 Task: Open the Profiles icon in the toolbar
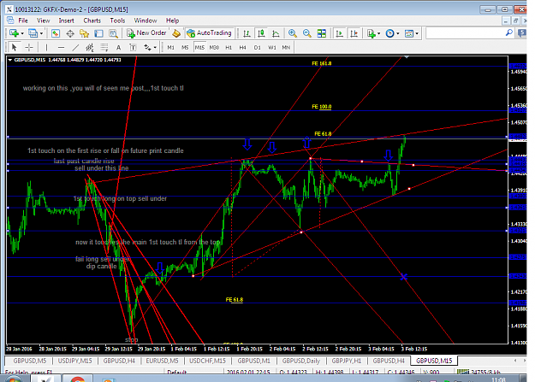tap(33, 33)
